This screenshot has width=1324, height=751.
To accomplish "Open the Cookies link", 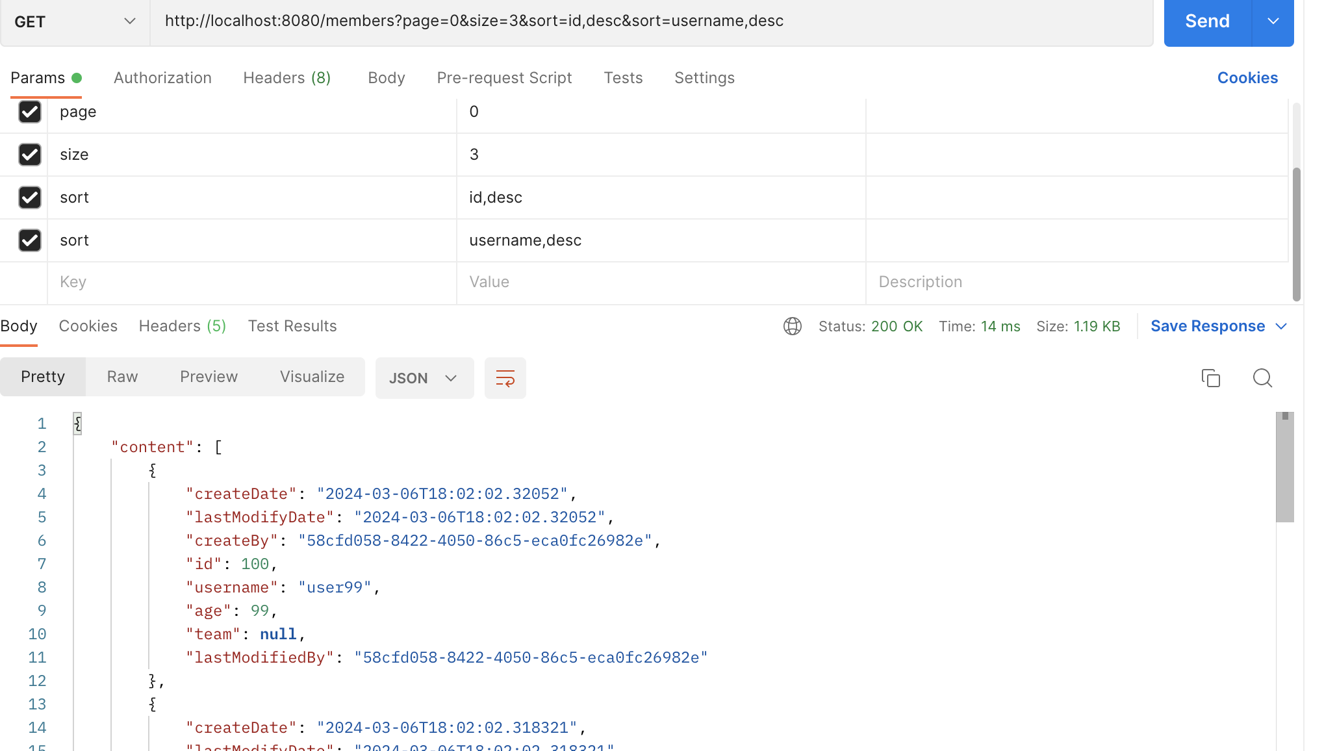I will point(1247,78).
